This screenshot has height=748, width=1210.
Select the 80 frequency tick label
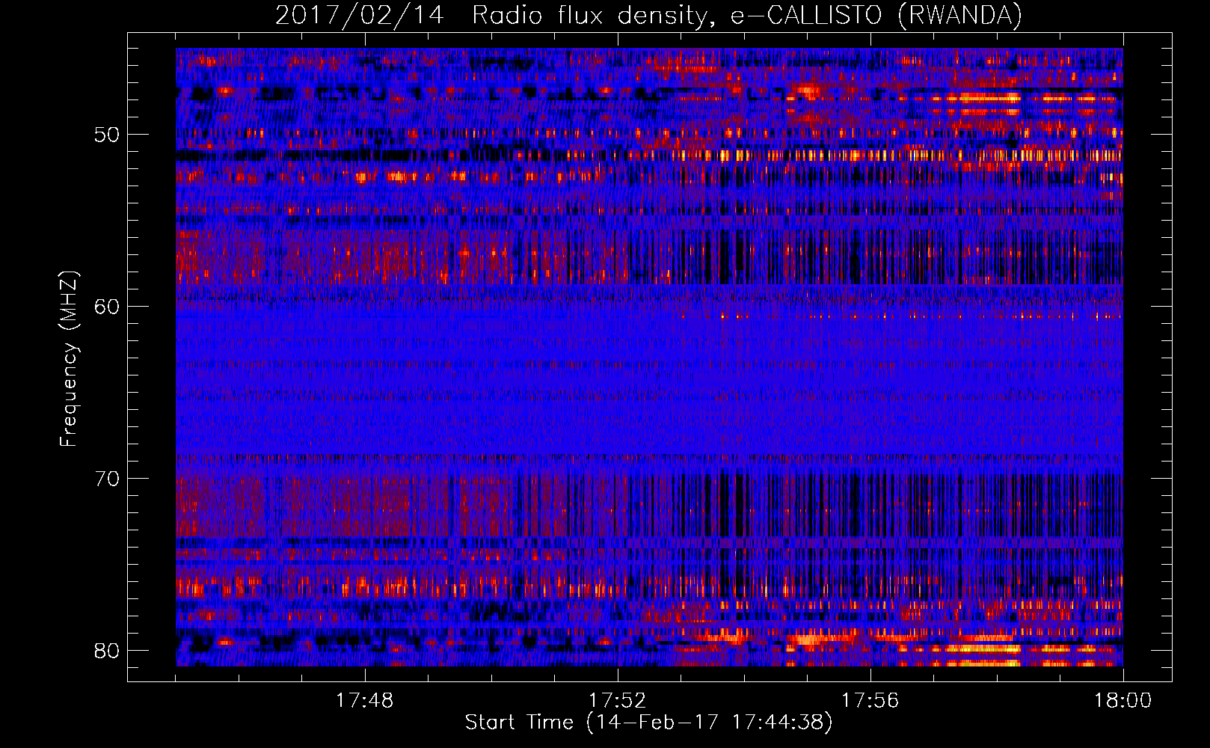107,650
